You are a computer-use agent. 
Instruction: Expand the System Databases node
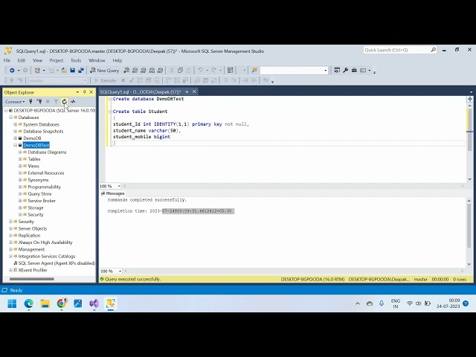pyautogui.click(x=15, y=124)
